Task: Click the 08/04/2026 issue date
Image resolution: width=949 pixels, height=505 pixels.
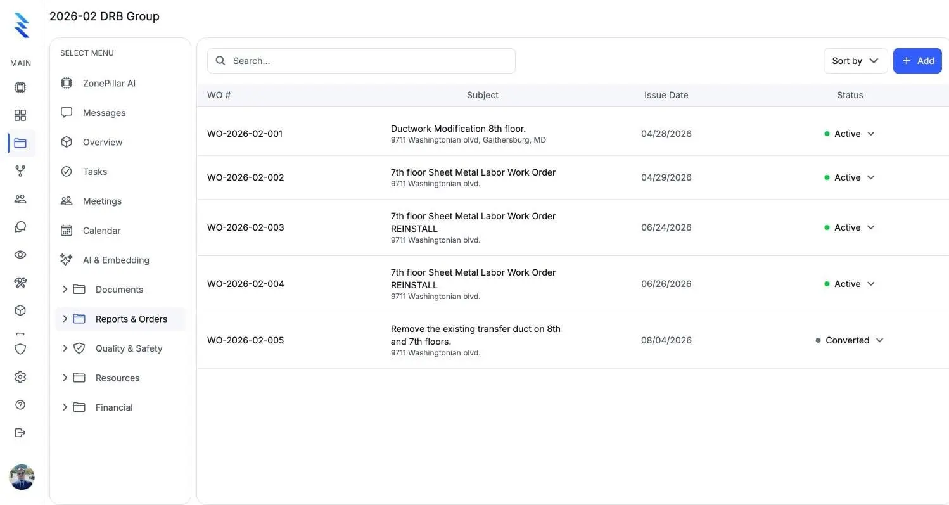Action: tap(666, 340)
